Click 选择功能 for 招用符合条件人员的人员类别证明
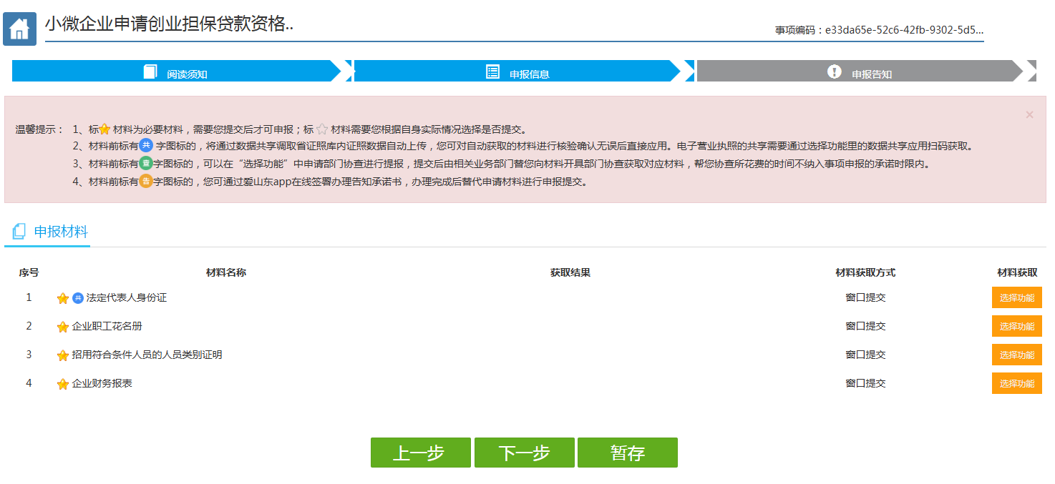1055x484 pixels. [x=1016, y=355]
